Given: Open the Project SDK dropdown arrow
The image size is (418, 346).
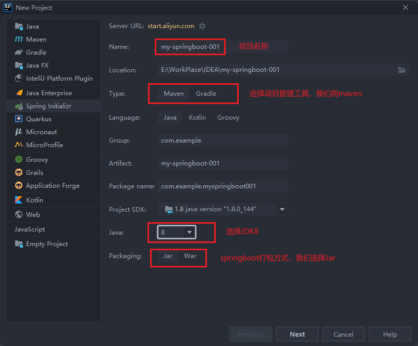Looking at the screenshot, I should (x=282, y=209).
